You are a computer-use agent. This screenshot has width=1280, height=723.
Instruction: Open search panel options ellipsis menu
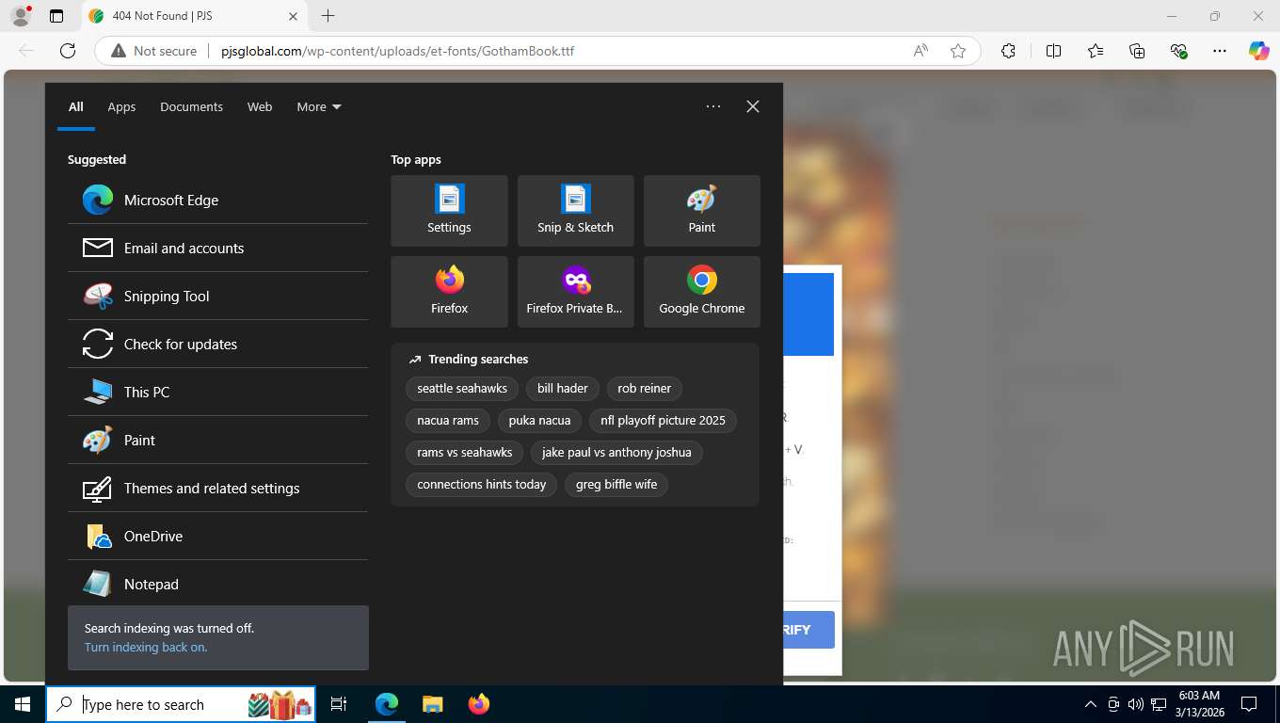coord(713,106)
